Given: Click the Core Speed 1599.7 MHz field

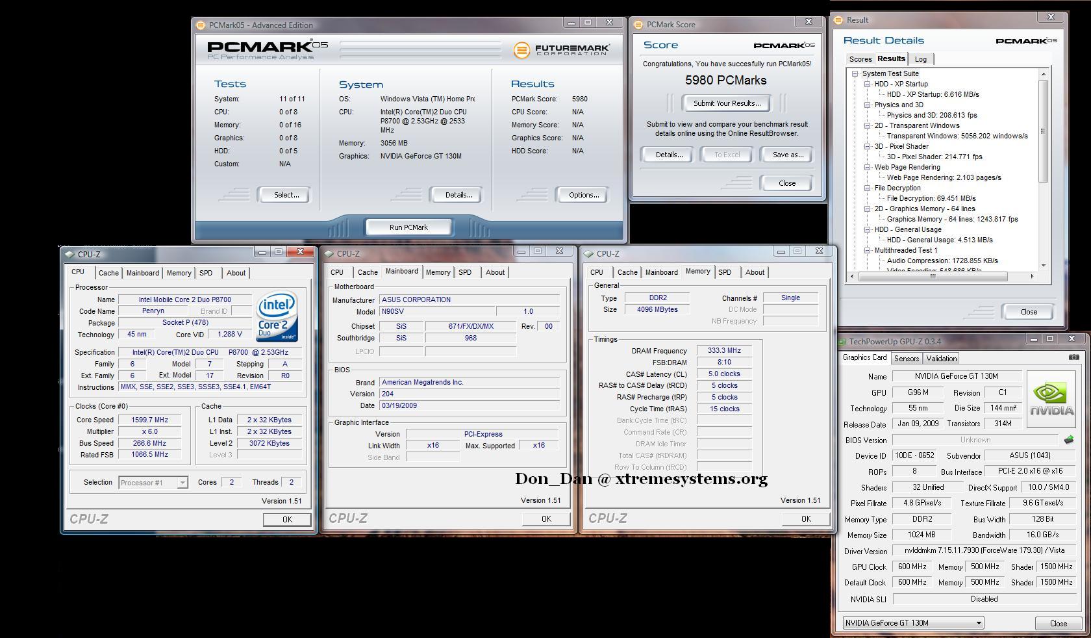Looking at the screenshot, I should pyautogui.click(x=150, y=420).
